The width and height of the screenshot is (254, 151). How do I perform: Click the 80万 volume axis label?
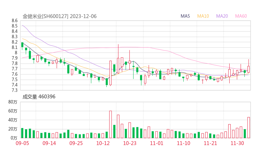(x=13, y=102)
